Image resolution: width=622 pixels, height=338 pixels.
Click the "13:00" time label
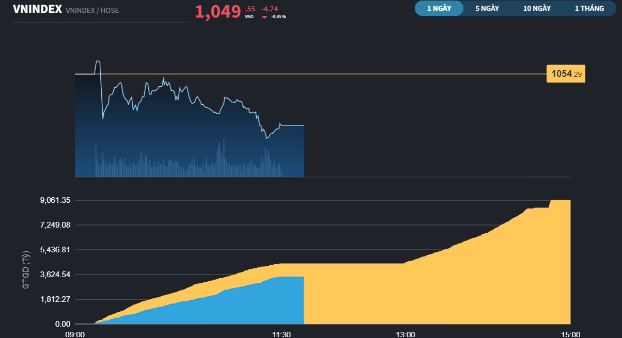pyautogui.click(x=406, y=334)
